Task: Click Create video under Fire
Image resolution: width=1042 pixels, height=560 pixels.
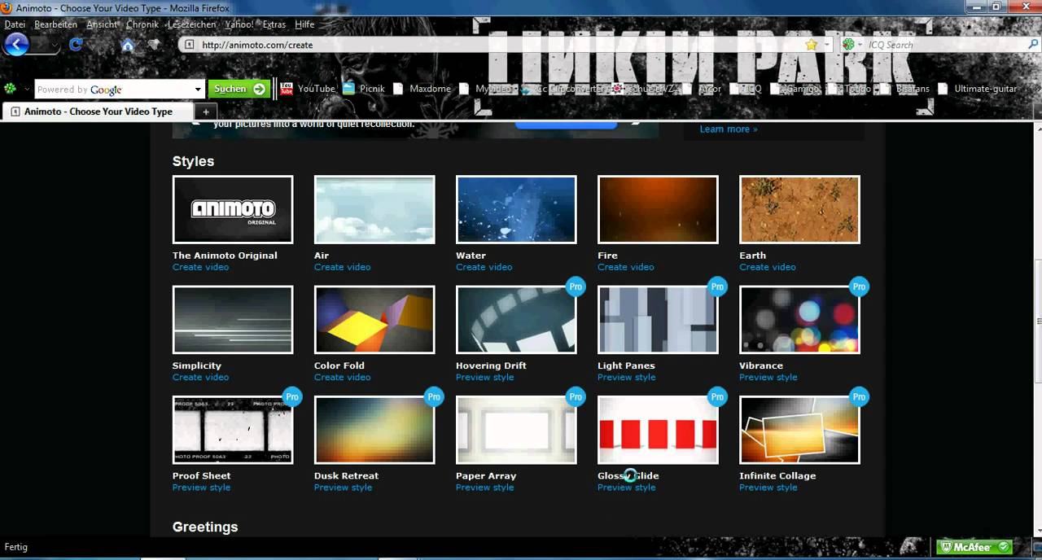Action: pyautogui.click(x=625, y=267)
